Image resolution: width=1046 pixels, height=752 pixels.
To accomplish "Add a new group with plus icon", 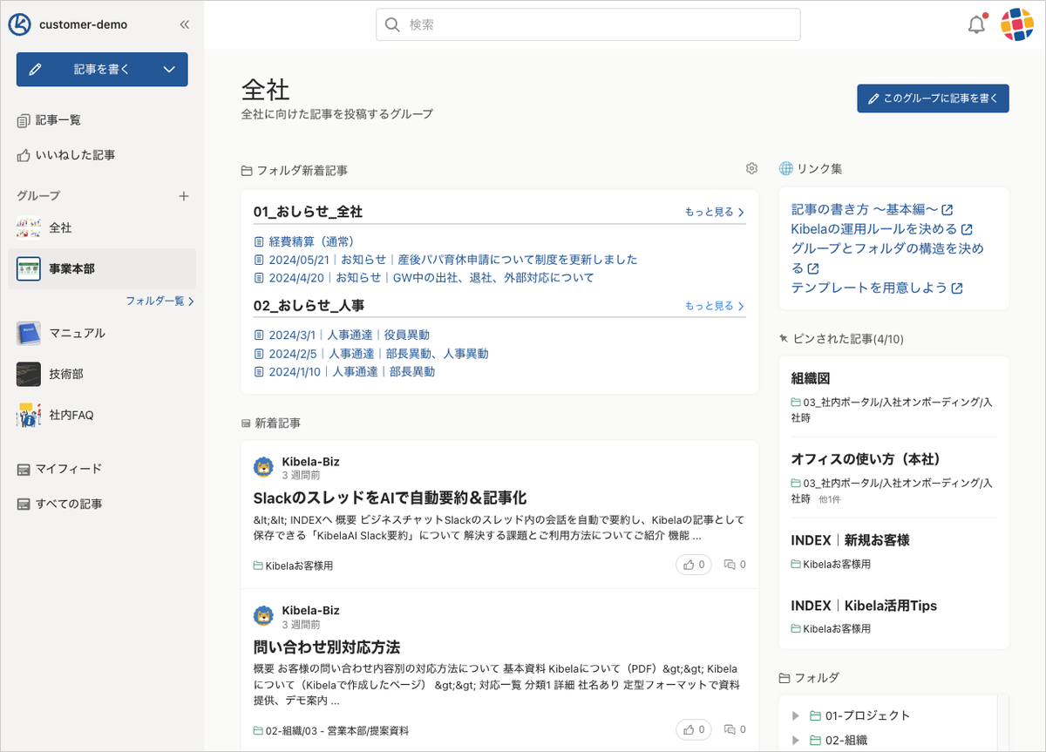I will coord(184,196).
